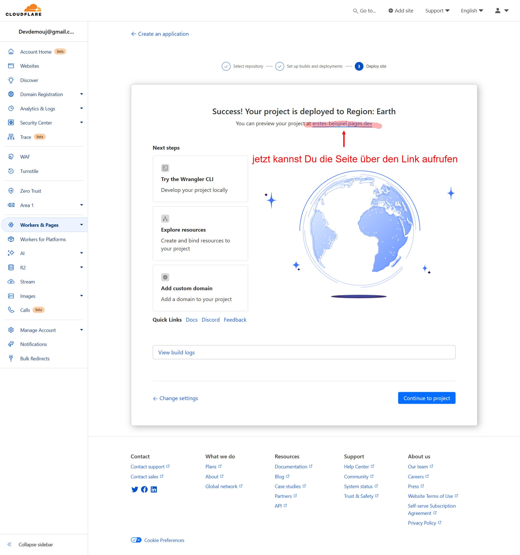Open the erstes-beispiel.pages.dev link

tap(342, 123)
